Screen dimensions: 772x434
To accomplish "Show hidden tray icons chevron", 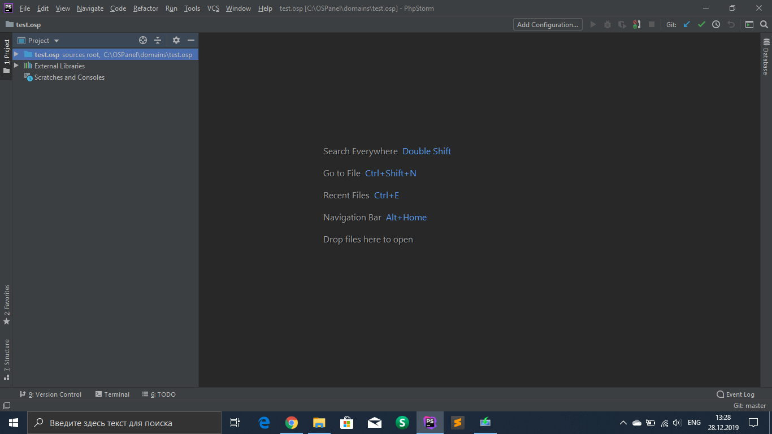I will [x=623, y=423].
